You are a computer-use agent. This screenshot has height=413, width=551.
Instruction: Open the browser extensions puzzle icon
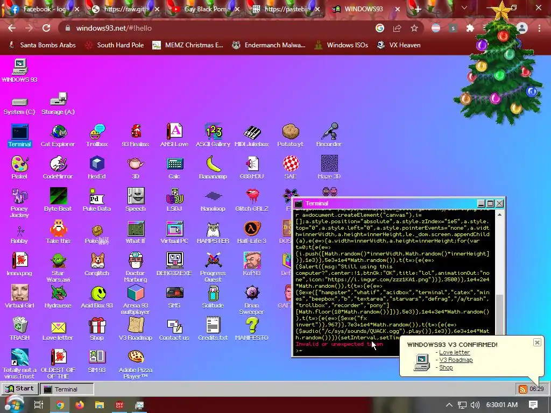coord(470,28)
